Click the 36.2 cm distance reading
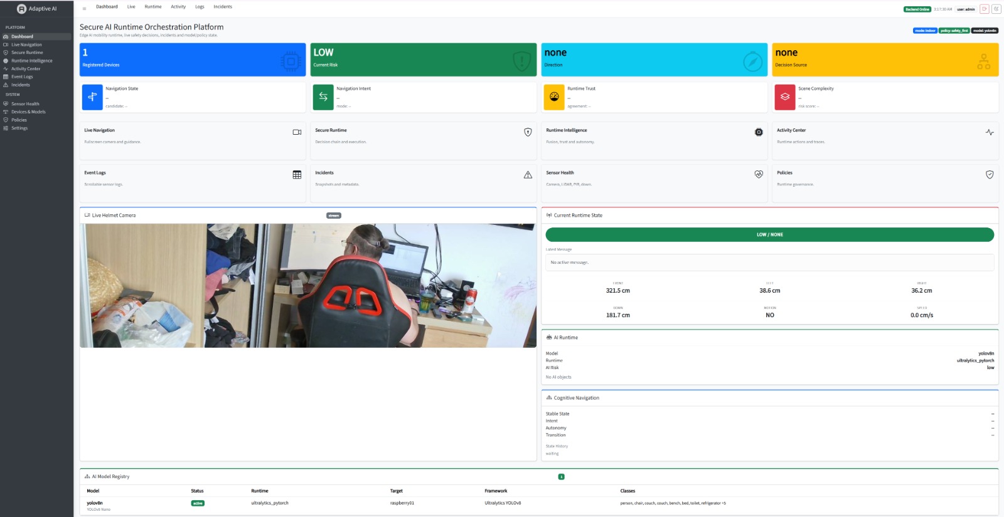Viewport: 1004px width, 517px height. pos(922,291)
